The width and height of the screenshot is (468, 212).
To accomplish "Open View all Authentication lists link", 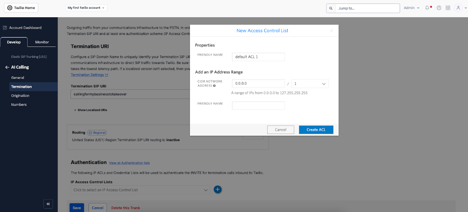I will 129,163.
